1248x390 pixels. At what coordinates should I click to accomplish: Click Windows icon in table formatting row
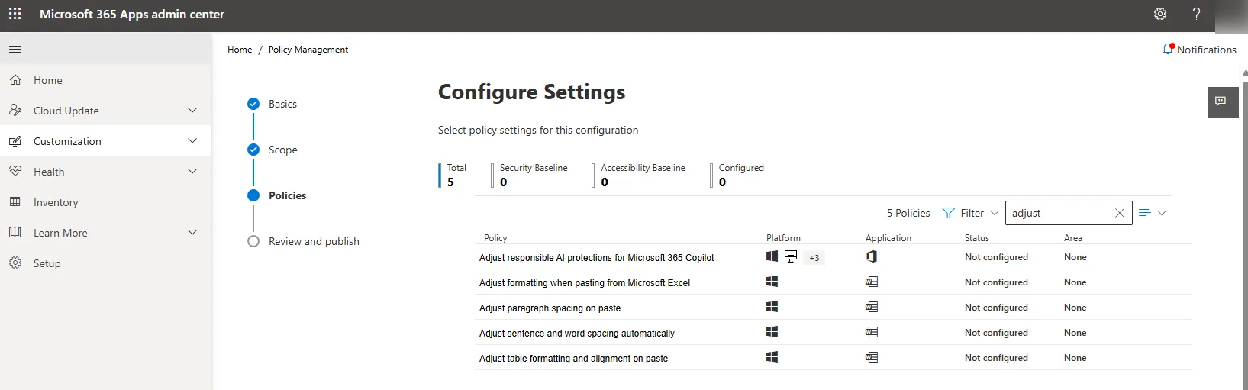pos(772,357)
